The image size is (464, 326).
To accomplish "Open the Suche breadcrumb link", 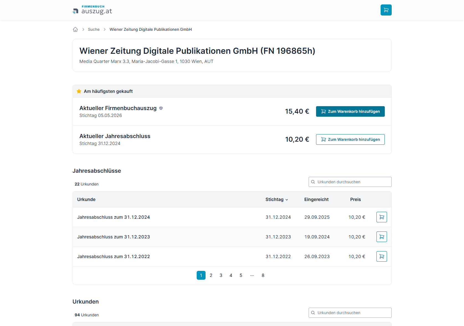I will tap(94, 29).
